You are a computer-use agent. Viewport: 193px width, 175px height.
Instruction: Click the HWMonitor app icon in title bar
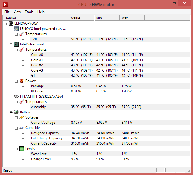pos(5,5)
